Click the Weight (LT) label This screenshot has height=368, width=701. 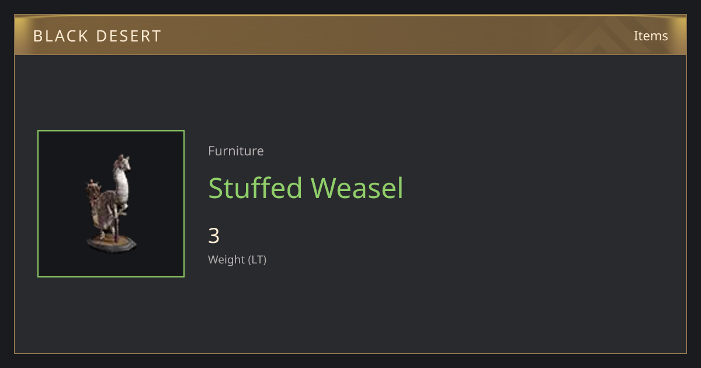(237, 260)
